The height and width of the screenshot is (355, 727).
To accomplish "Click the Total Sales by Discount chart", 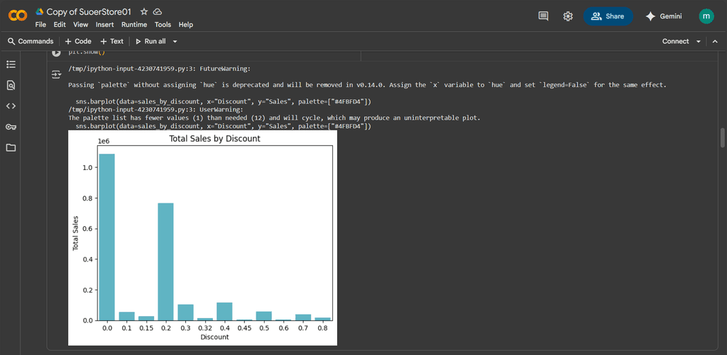I will point(202,237).
